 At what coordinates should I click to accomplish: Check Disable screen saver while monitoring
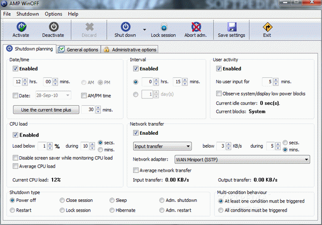[16, 157]
